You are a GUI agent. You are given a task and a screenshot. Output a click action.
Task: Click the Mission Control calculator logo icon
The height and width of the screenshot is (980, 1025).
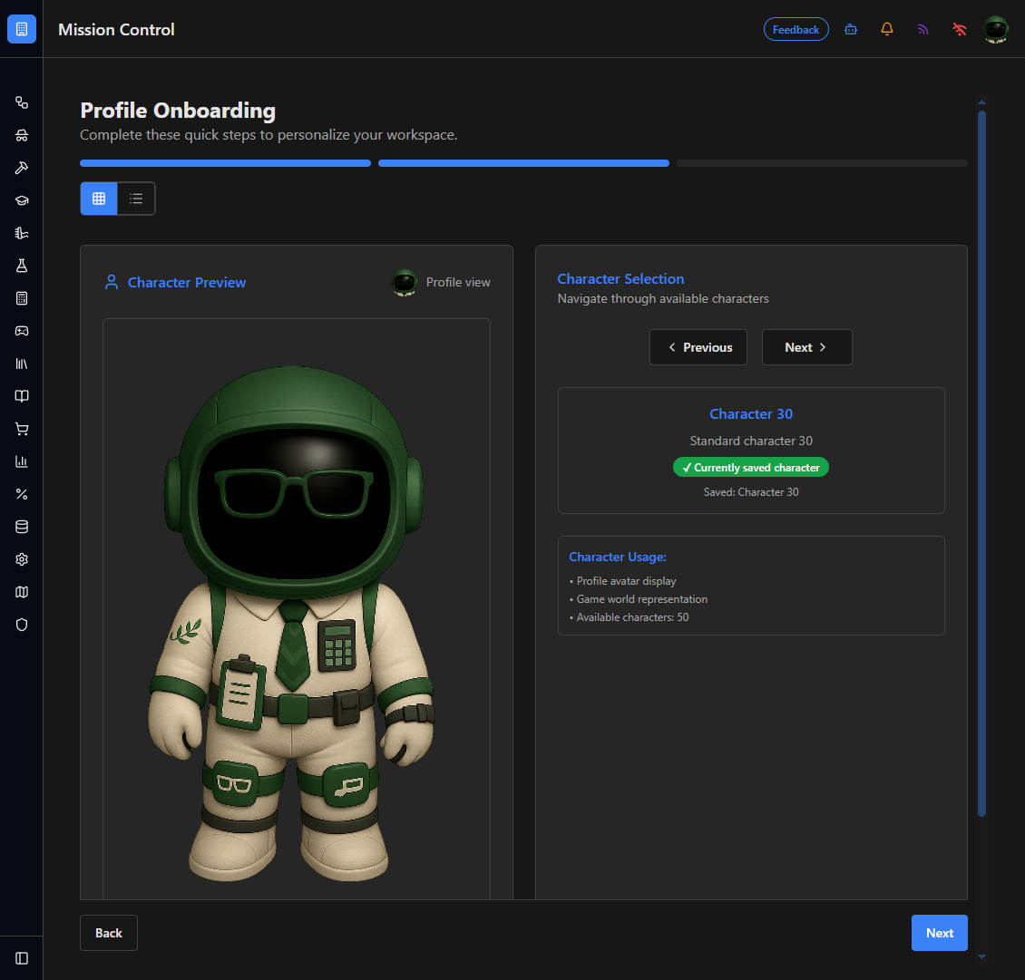click(x=22, y=29)
